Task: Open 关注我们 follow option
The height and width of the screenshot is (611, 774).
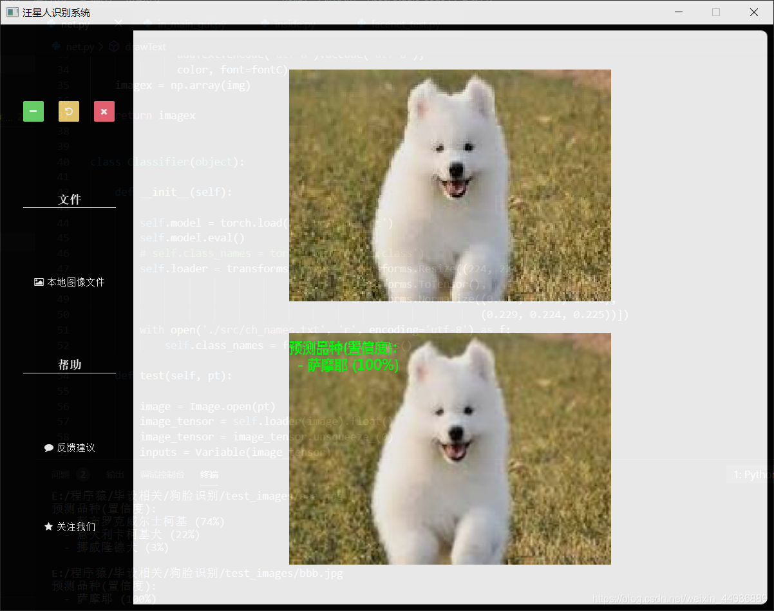Action: click(70, 527)
